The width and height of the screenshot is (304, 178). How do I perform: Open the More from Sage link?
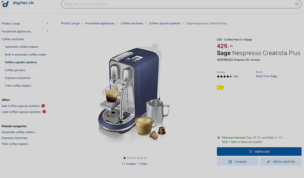click(x=266, y=76)
